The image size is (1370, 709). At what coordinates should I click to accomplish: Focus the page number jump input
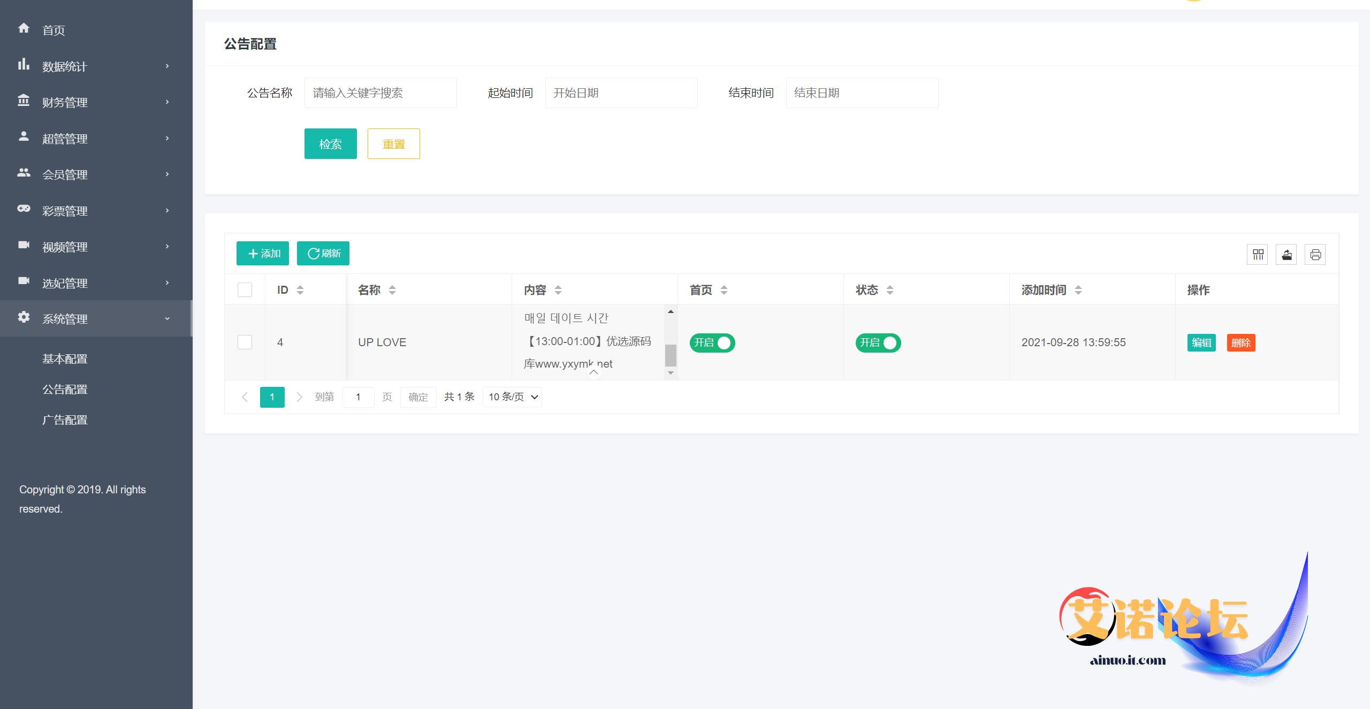click(x=359, y=397)
